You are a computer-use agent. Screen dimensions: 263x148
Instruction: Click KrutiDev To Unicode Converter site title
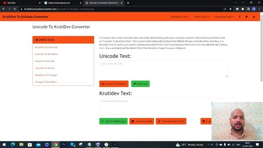(25, 16)
